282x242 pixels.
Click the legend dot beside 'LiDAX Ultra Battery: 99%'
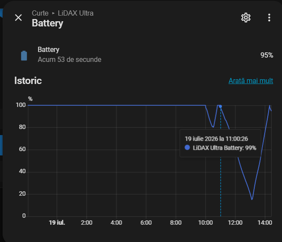[187, 148]
